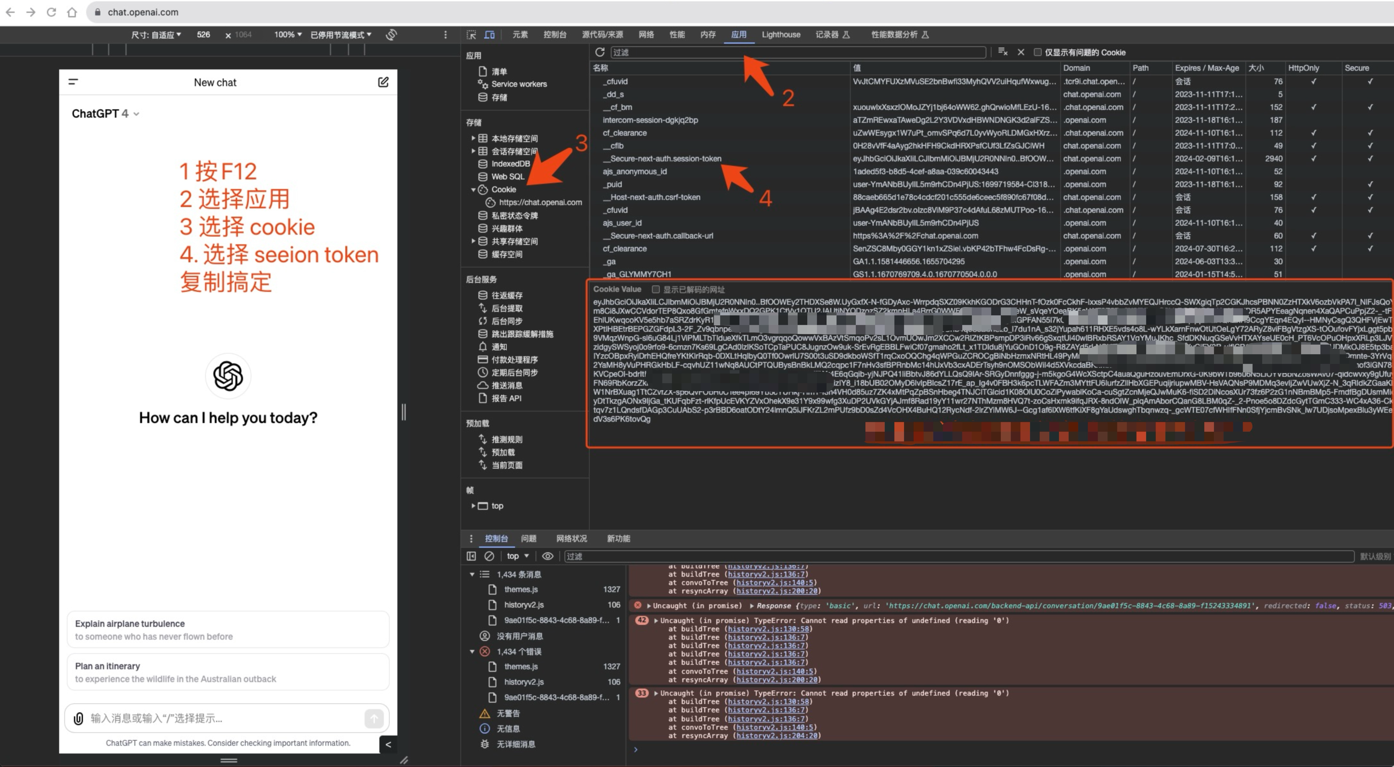The width and height of the screenshot is (1394, 767).
Task: Activate the inspect element picker icon
Action: pos(471,35)
